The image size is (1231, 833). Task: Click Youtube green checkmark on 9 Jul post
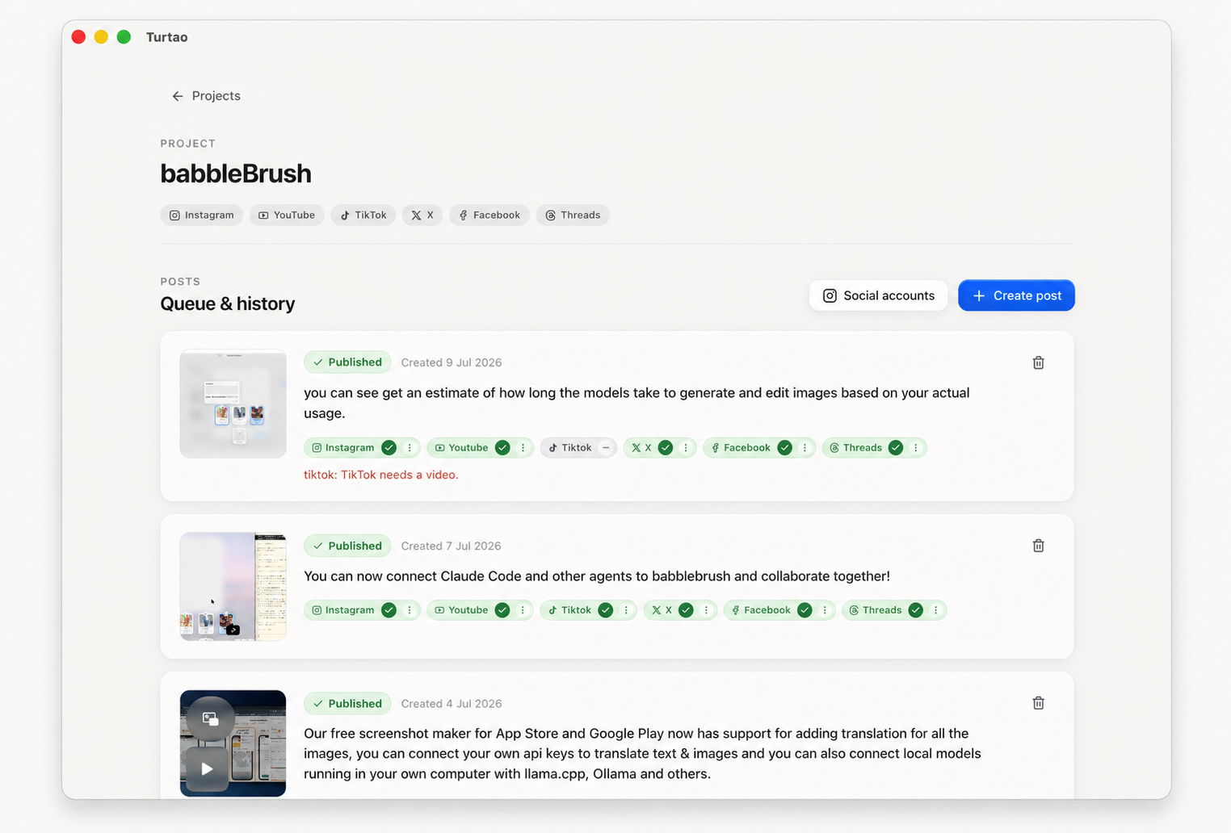[x=502, y=448]
